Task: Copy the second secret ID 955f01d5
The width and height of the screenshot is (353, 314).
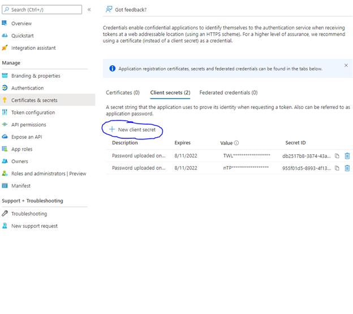Action: pyautogui.click(x=337, y=168)
